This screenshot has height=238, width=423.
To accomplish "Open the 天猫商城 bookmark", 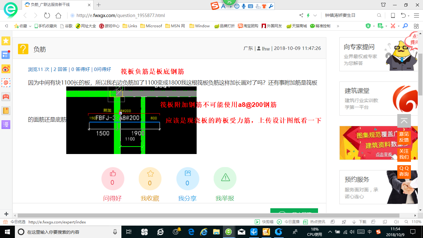I will tap(297, 26).
